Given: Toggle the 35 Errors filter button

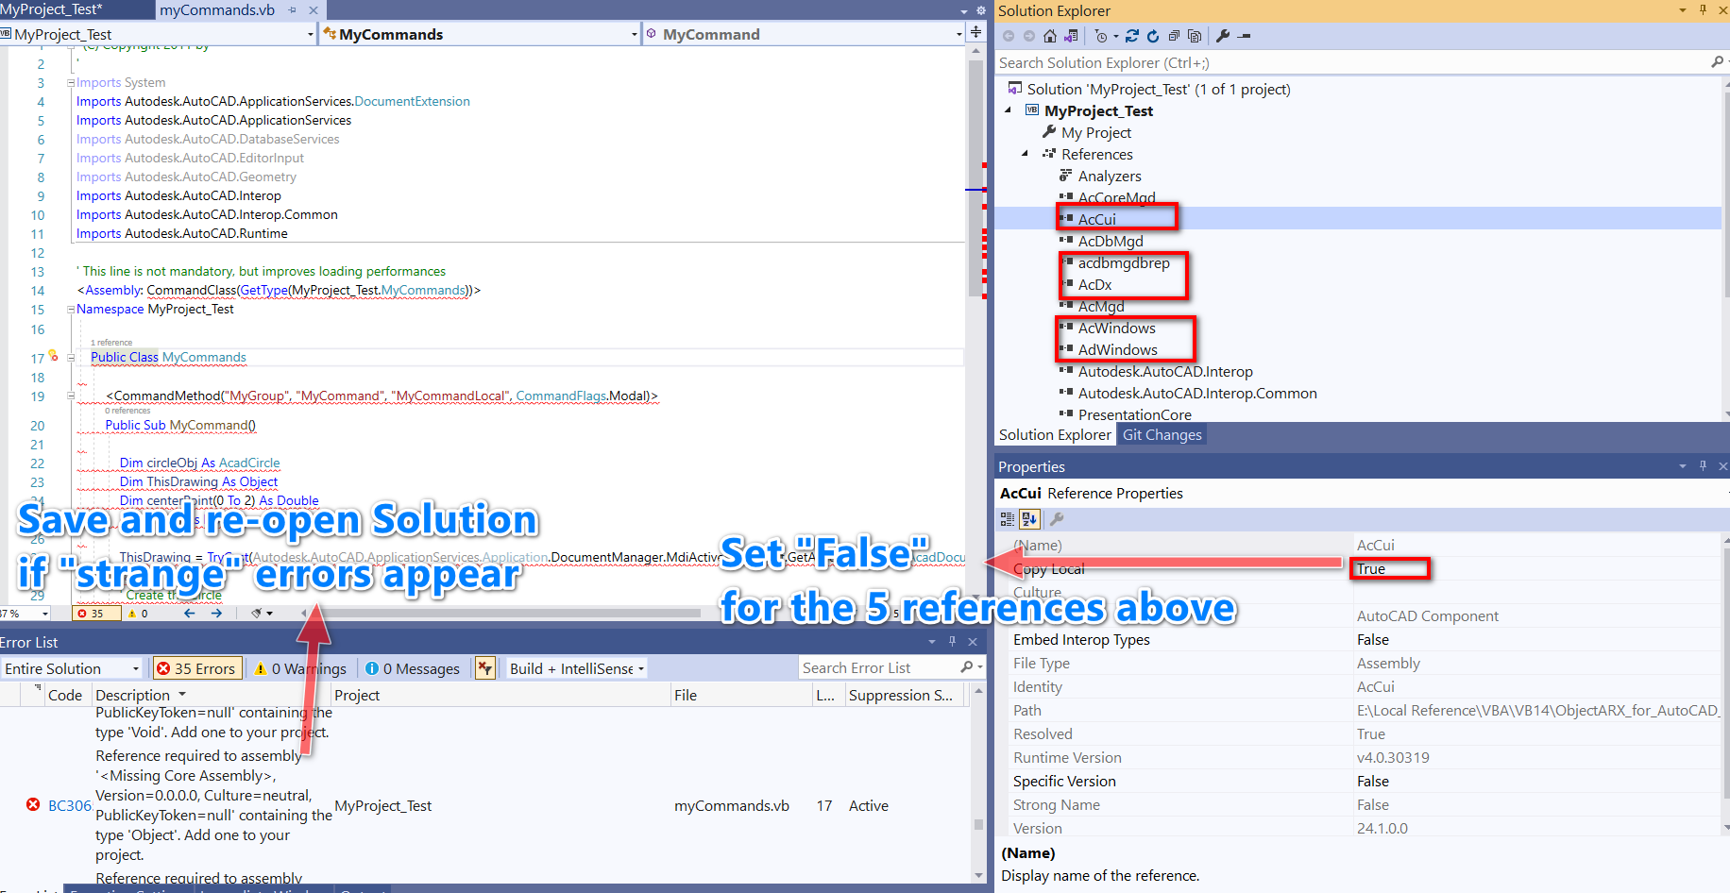Looking at the screenshot, I should click(x=196, y=668).
